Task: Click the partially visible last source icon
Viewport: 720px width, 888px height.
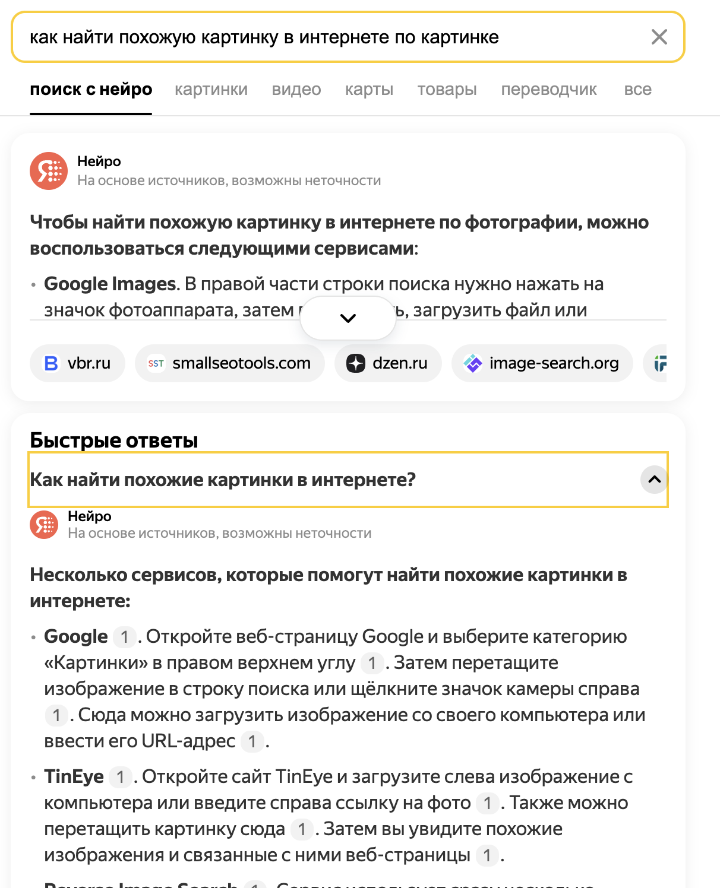Action: tap(660, 363)
